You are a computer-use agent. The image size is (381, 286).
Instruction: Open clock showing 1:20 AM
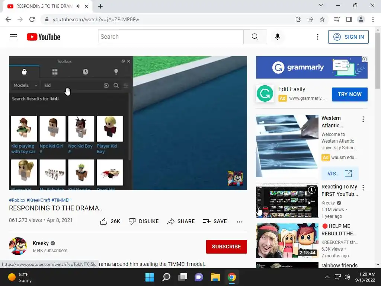point(365,277)
